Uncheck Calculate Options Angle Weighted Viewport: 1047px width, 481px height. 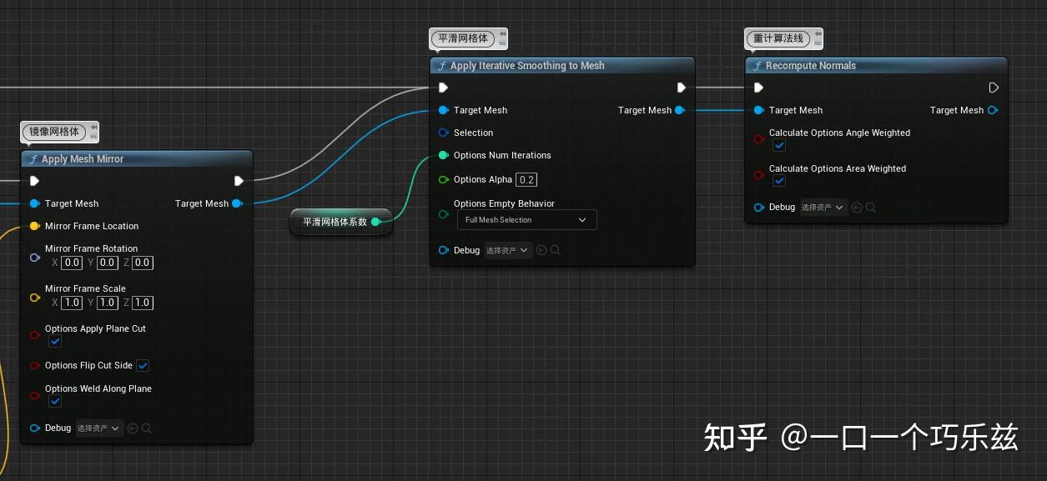click(779, 145)
